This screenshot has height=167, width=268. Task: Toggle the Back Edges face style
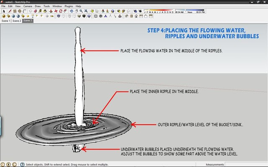click(63, 16)
